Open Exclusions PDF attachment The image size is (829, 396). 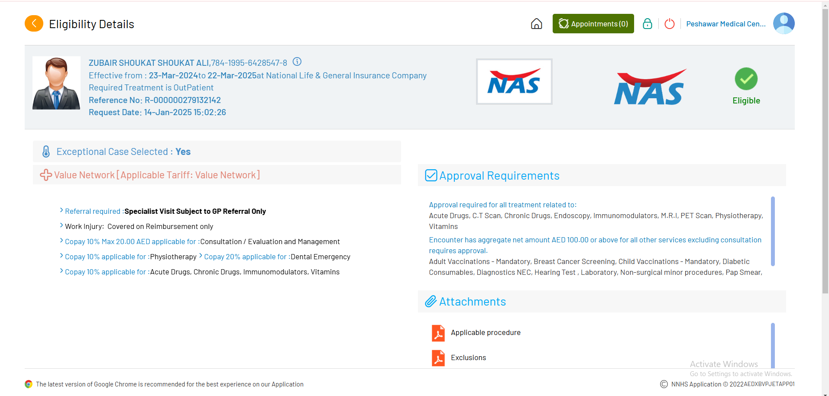pos(438,358)
